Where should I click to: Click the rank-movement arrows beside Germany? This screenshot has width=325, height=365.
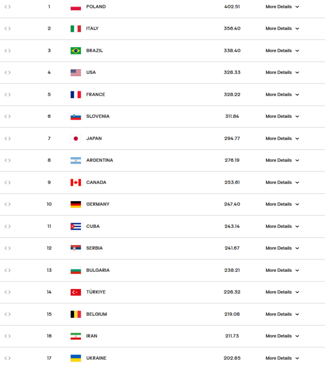click(x=8, y=204)
